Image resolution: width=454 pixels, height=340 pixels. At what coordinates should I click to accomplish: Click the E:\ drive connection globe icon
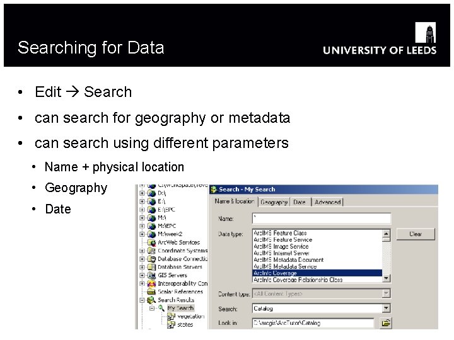[152, 201]
